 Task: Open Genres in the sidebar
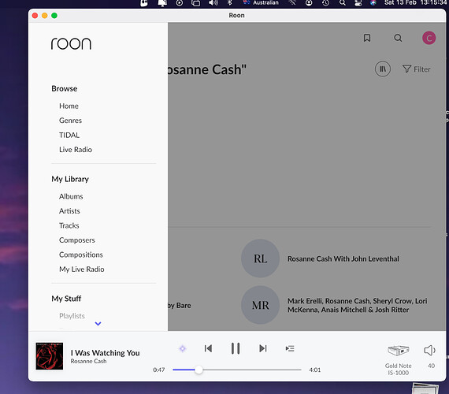click(x=70, y=121)
